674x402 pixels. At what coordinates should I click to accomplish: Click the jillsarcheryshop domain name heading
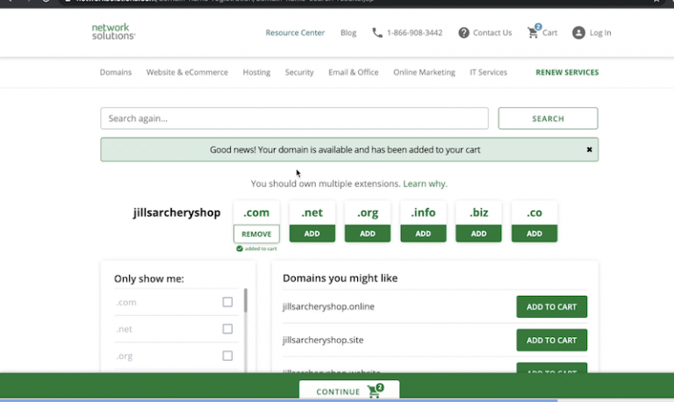tap(176, 212)
